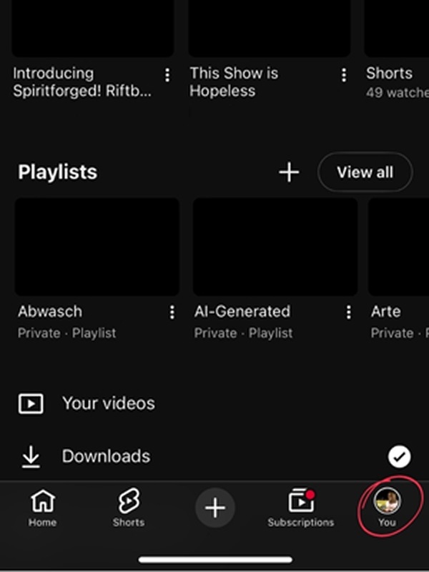Click View all playlists button

pos(365,172)
